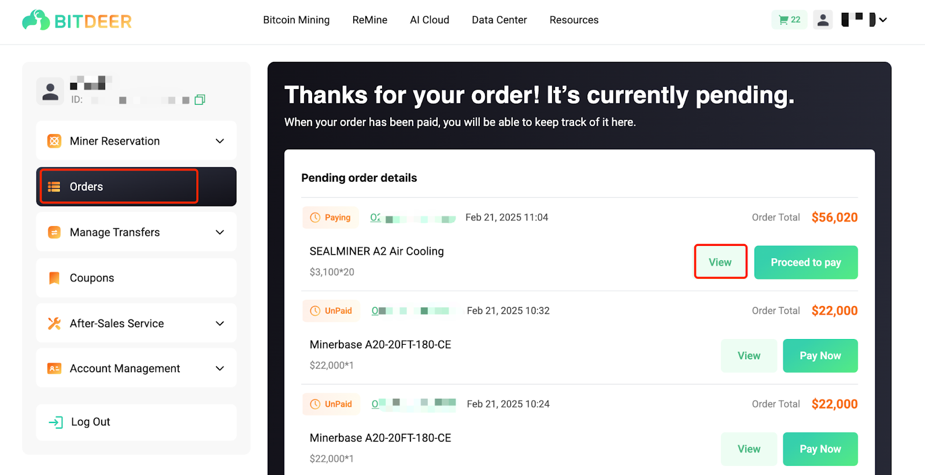Click the After-Sales Service tools icon
Screen dimensions: 925x475
coord(54,323)
